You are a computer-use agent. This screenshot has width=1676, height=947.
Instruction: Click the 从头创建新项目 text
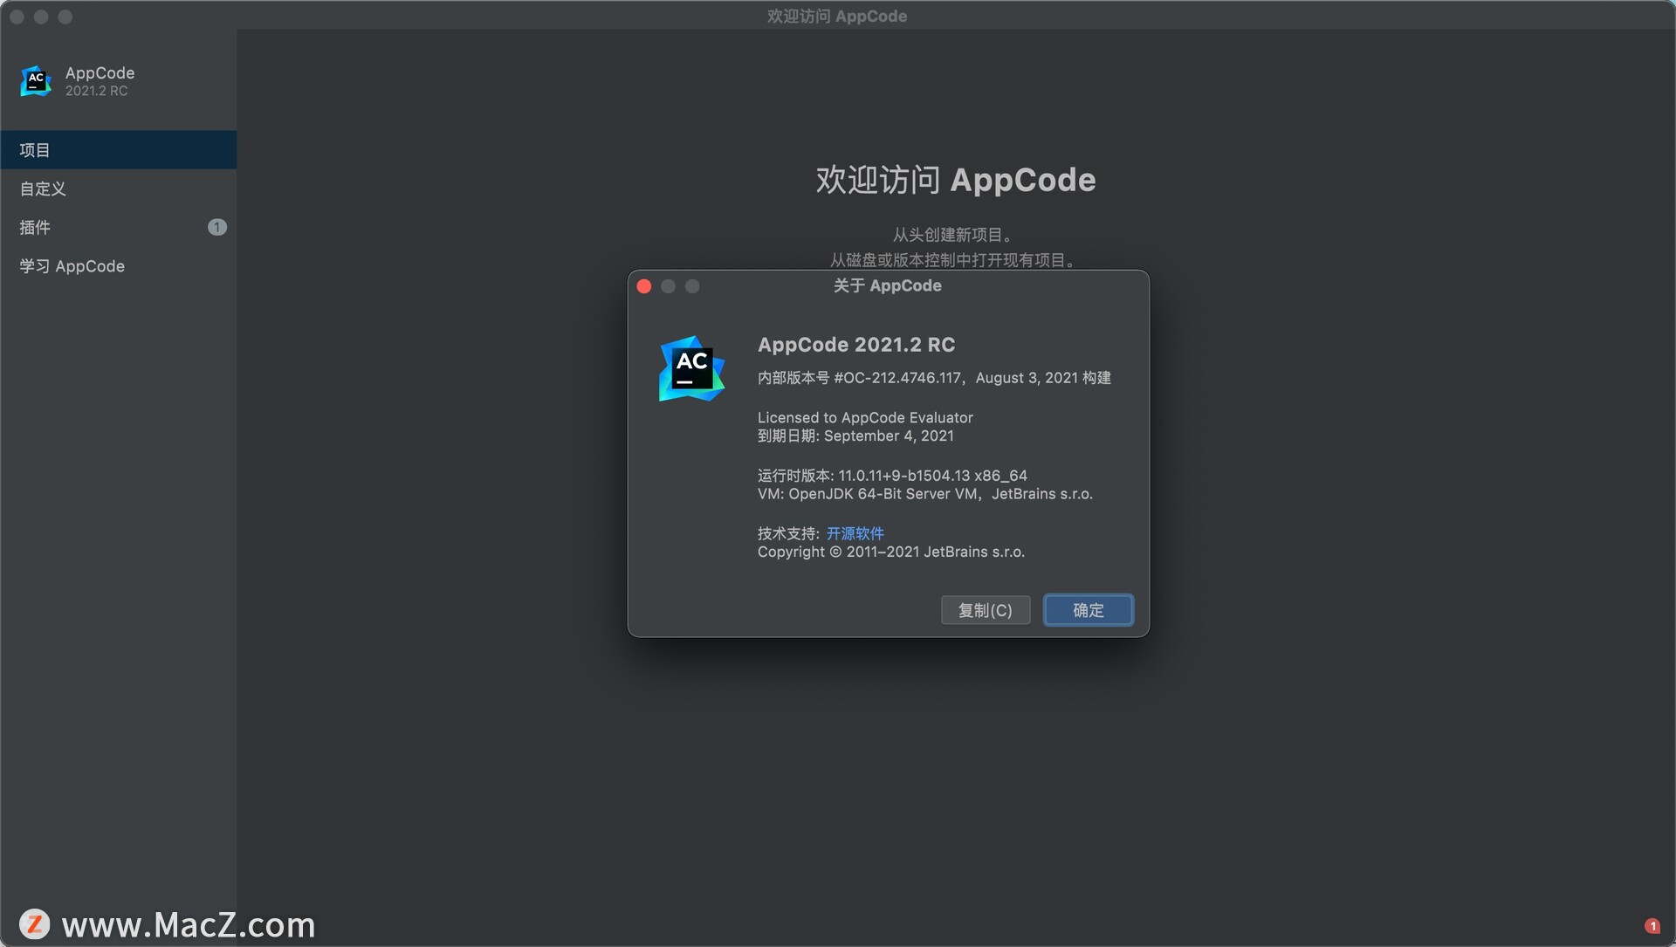[x=952, y=235]
